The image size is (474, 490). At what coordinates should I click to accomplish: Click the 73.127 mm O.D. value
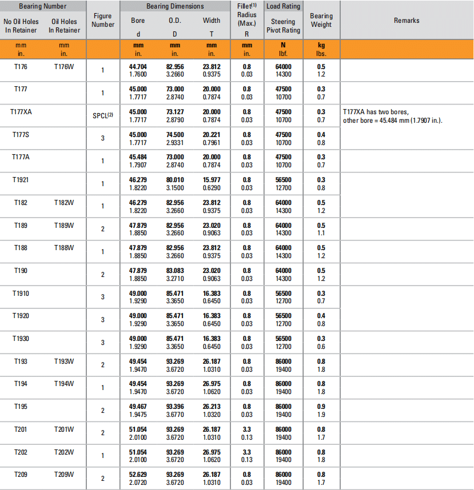(175, 112)
